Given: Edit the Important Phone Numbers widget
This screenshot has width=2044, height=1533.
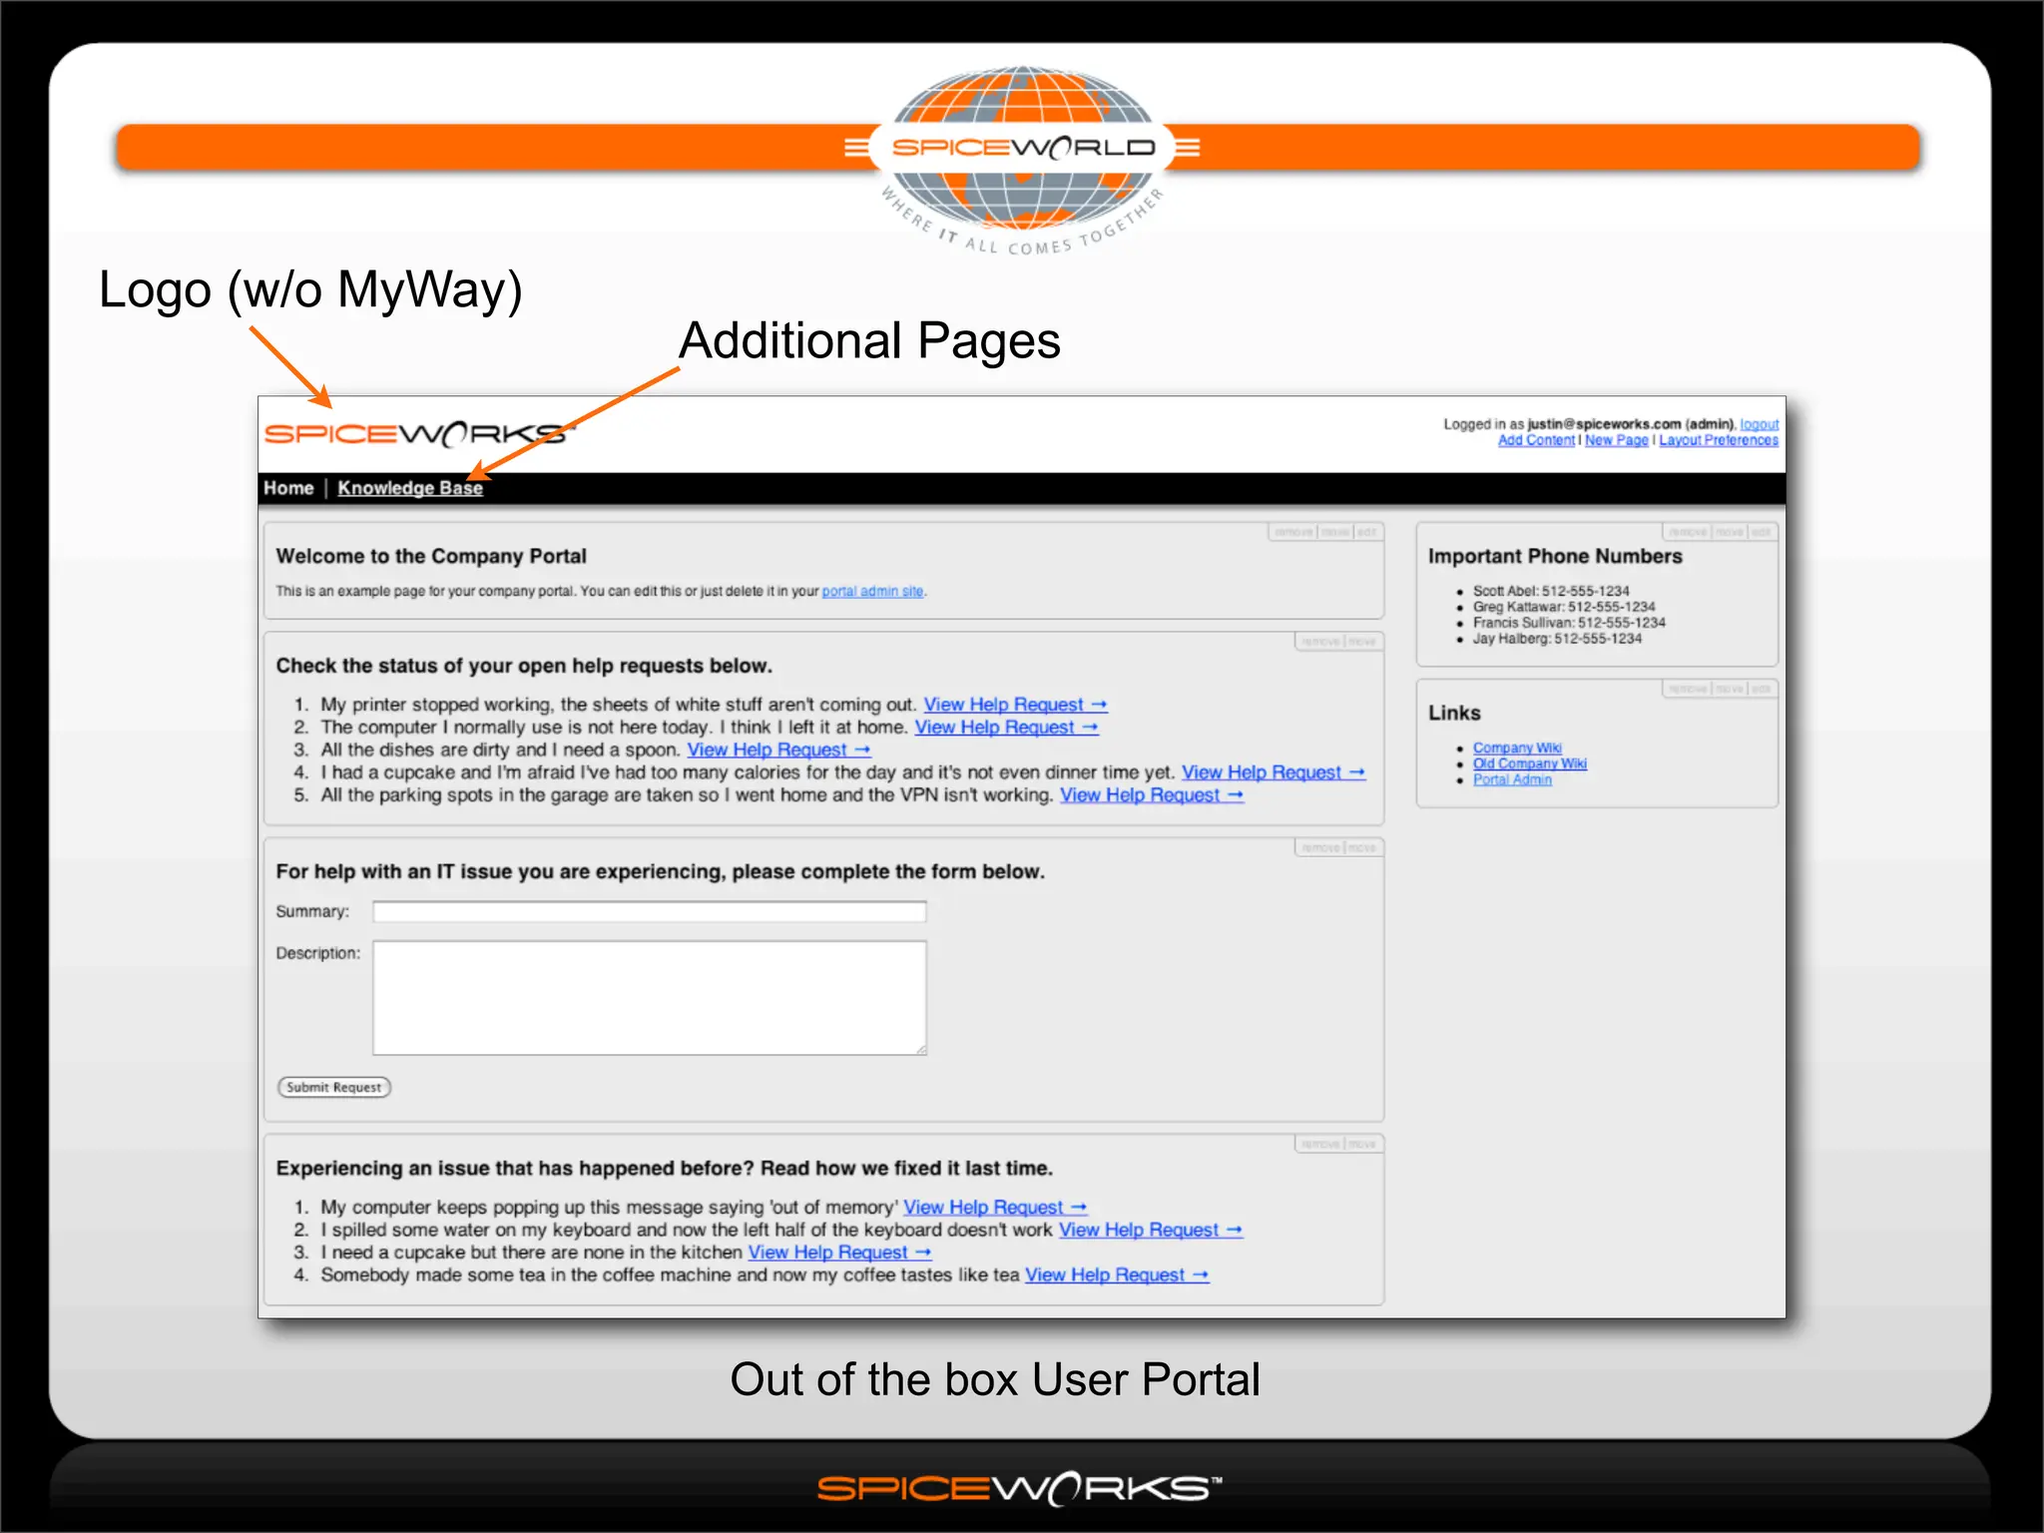Looking at the screenshot, I should coord(1762,532).
